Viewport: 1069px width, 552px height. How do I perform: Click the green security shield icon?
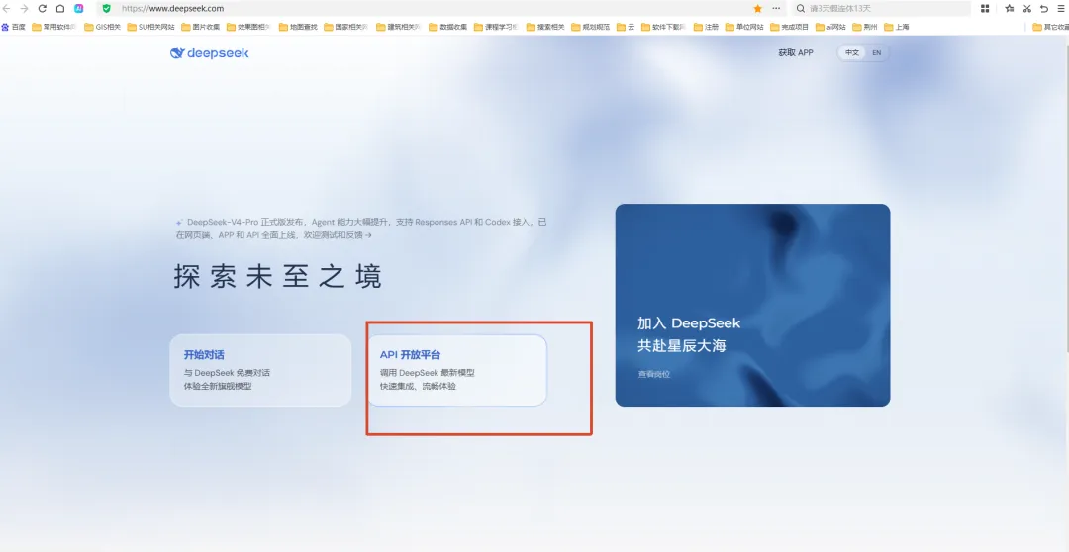[x=106, y=8]
